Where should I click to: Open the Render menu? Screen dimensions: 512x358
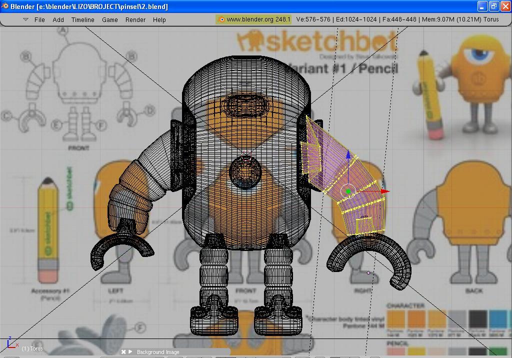(x=135, y=19)
